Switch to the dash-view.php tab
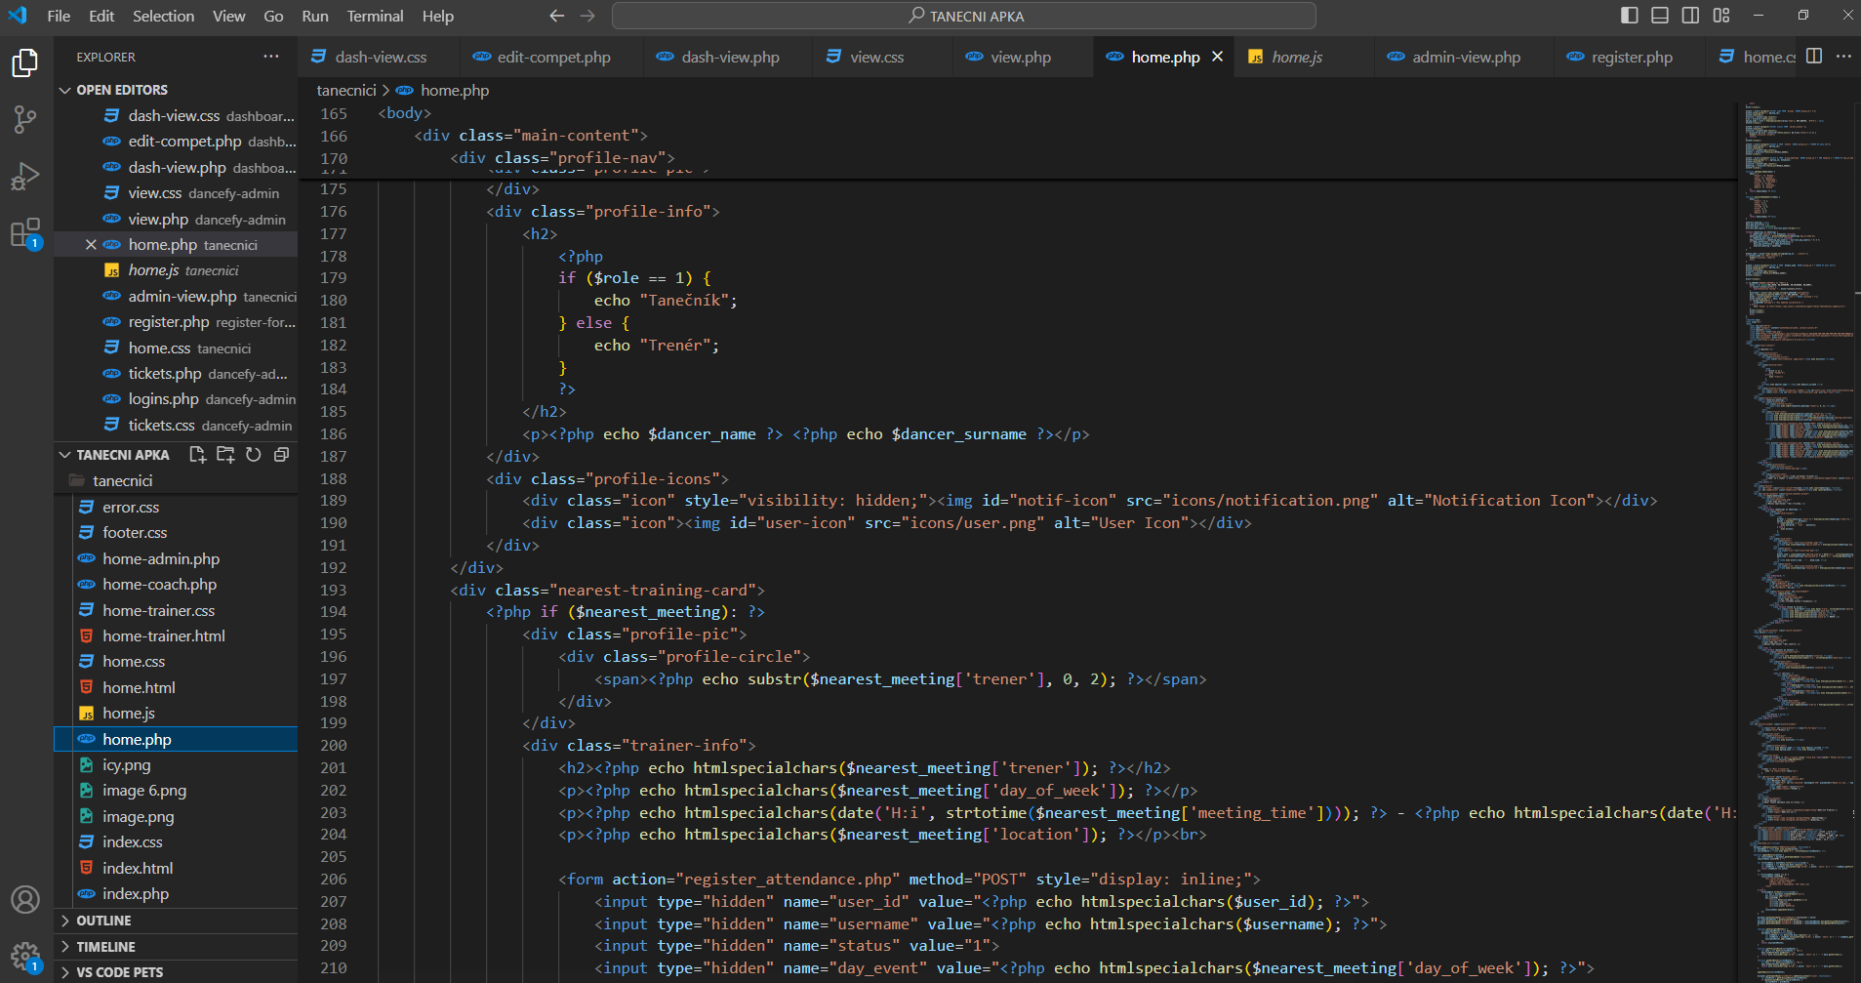The image size is (1861, 983). click(730, 57)
